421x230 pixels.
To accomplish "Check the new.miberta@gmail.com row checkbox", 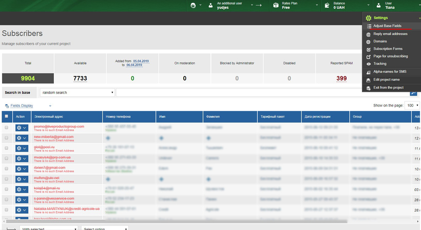I will click(7, 138).
